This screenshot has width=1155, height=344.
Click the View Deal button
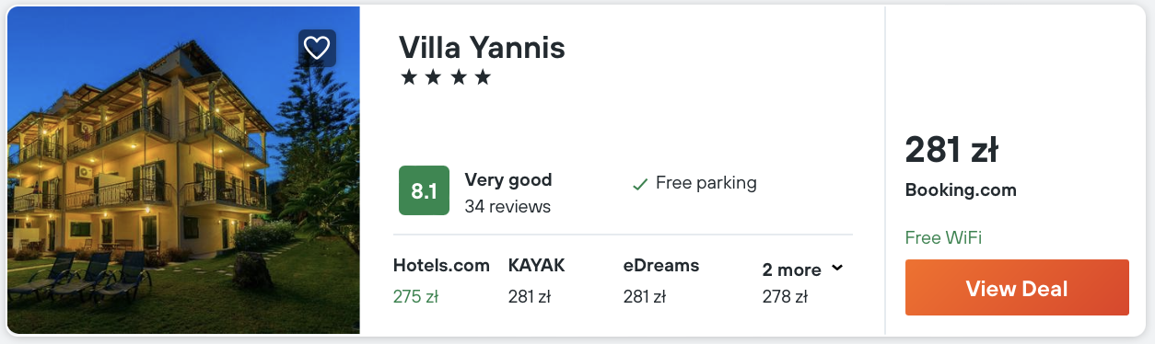coord(1017,288)
